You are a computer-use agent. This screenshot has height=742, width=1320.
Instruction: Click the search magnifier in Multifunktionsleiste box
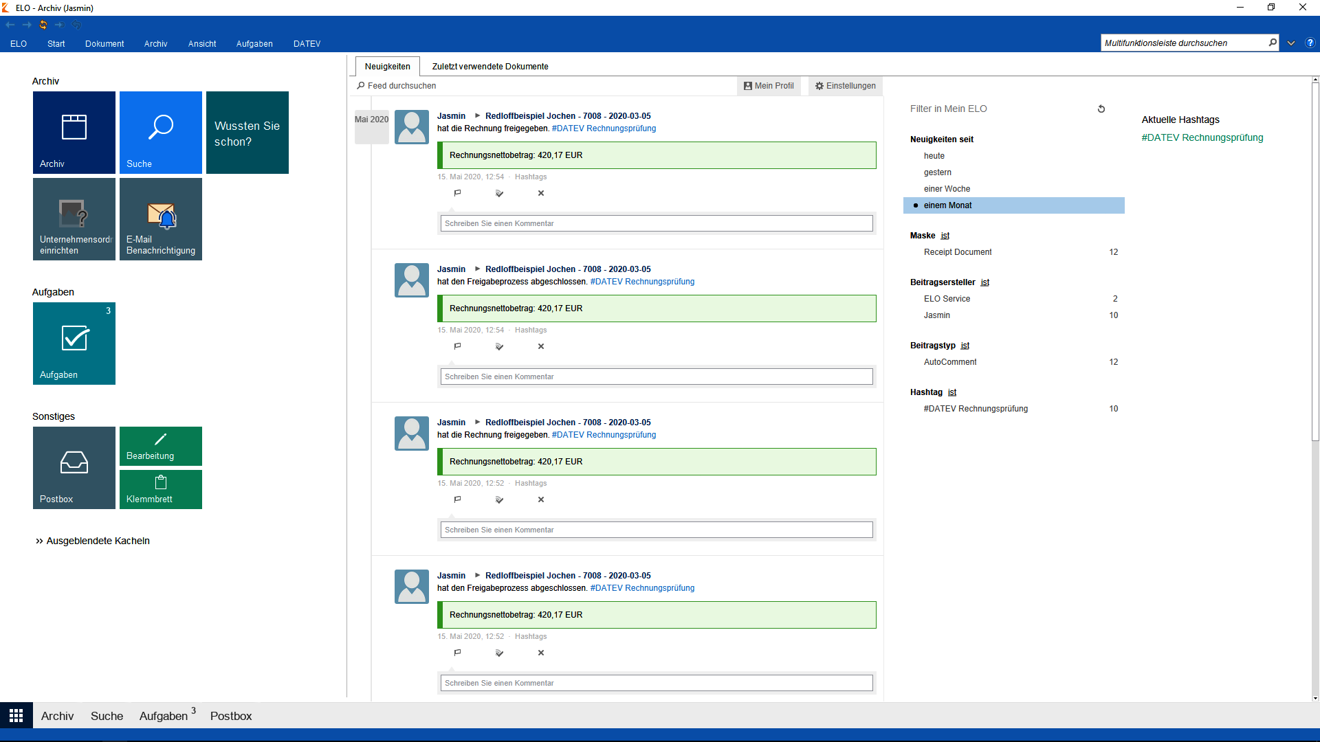click(1273, 43)
